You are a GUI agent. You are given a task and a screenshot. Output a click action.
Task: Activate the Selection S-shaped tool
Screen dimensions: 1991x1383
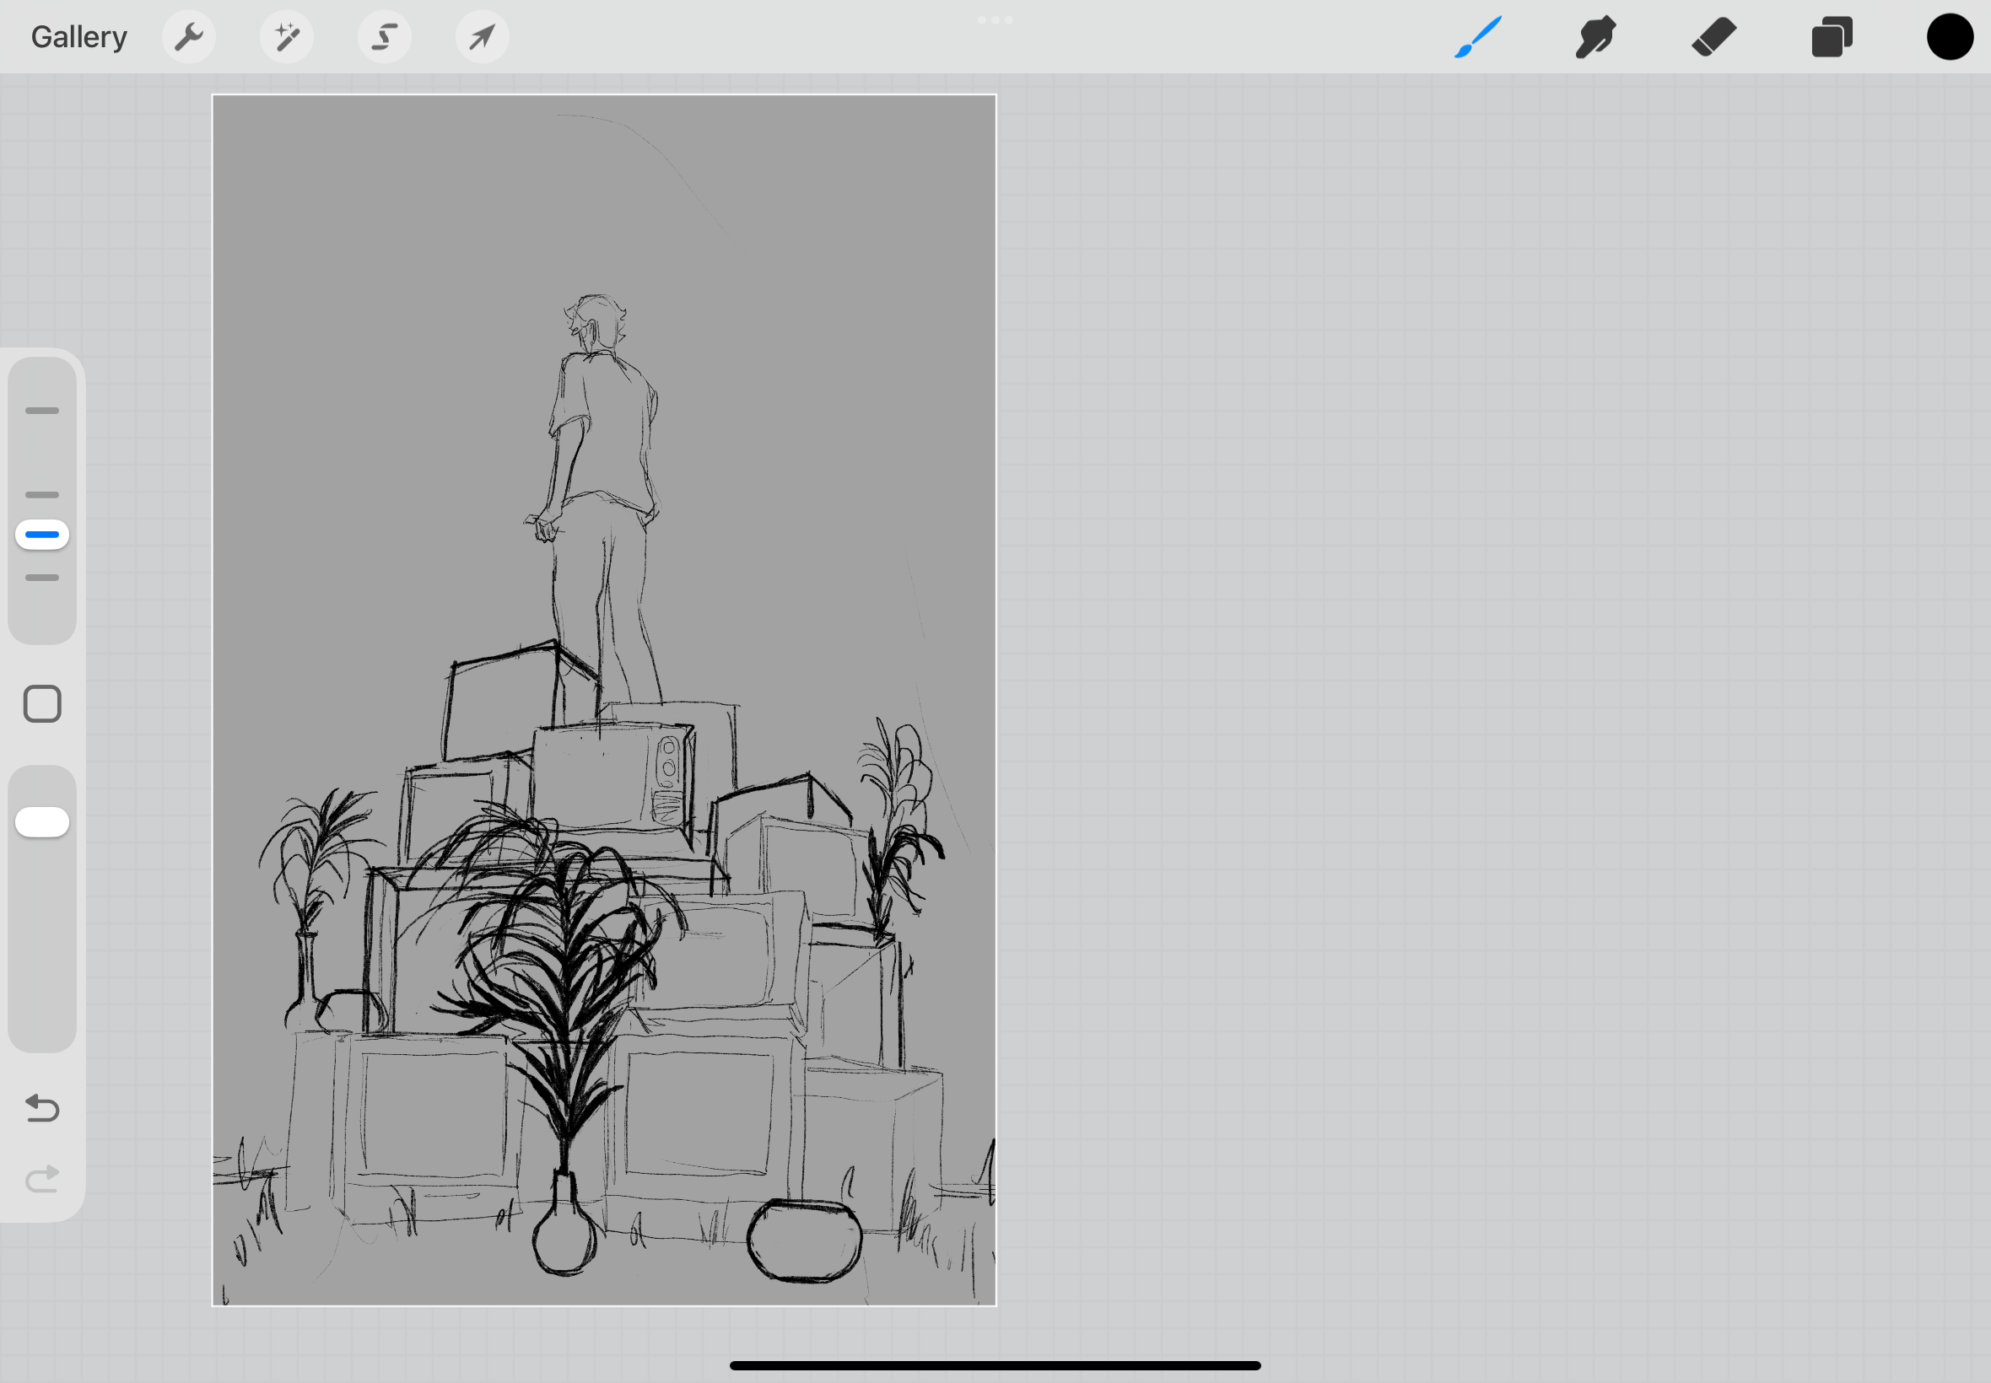tap(385, 37)
